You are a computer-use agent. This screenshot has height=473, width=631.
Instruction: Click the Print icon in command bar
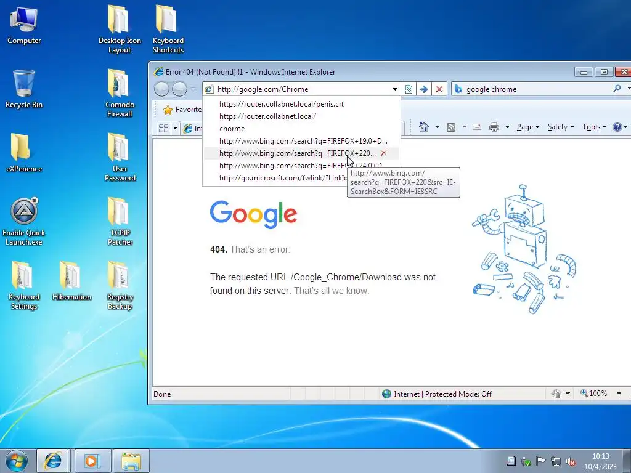click(494, 127)
